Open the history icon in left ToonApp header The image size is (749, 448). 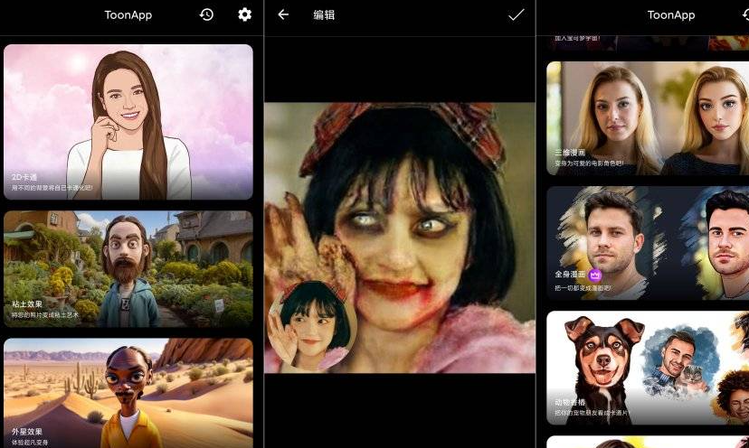coord(206,14)
